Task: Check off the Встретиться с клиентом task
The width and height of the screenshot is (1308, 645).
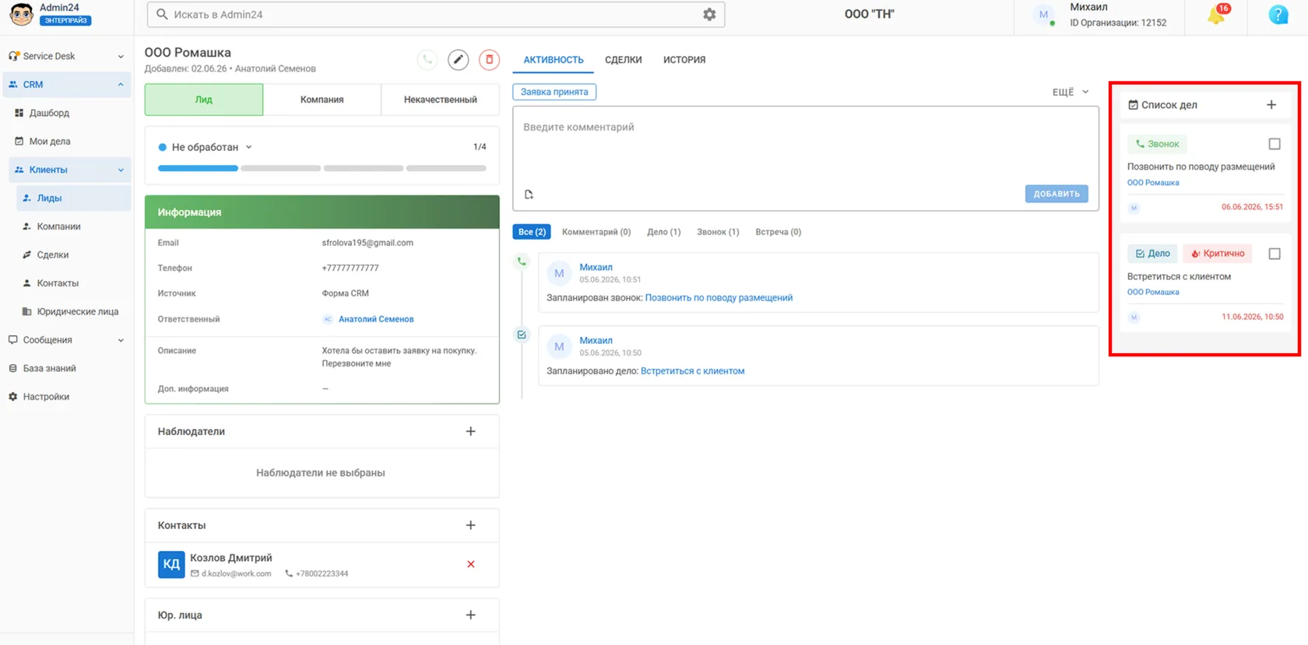Action: 1275,254
